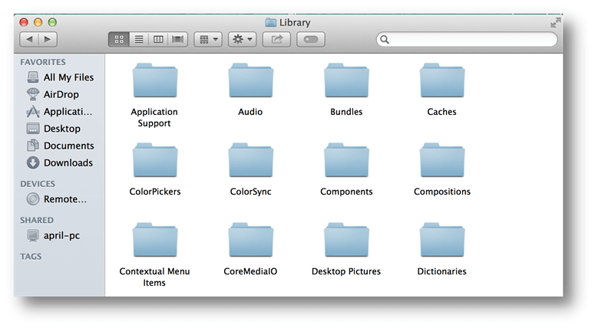Viewport: 595px width, 328px height.
Task: Focus the Finder search field
Action: 467,39
